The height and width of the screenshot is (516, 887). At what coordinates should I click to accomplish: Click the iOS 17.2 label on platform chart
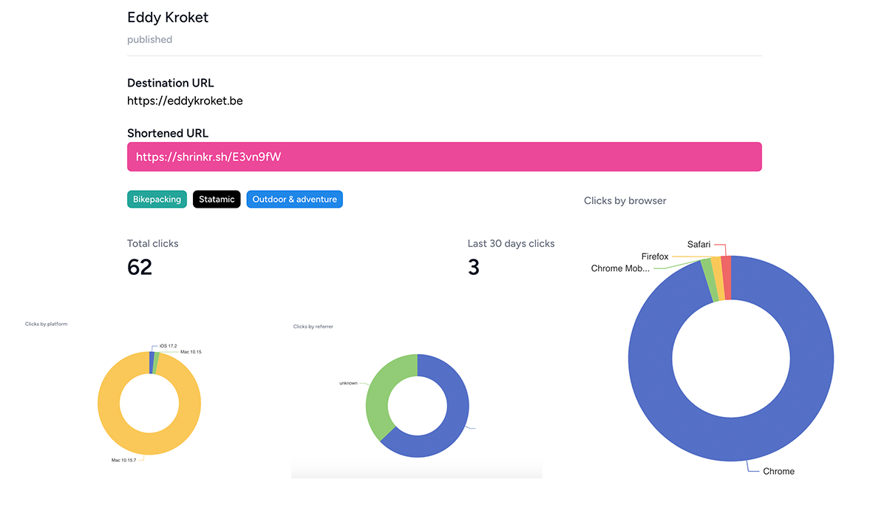coord(169,346)
